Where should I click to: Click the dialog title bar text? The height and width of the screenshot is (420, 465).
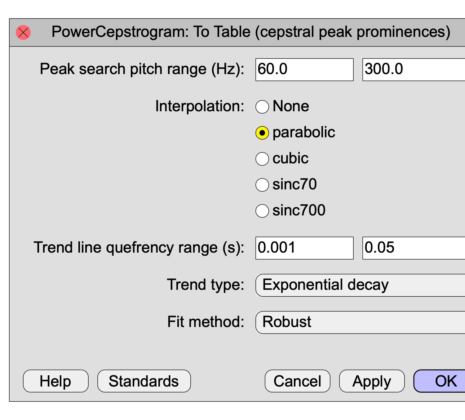[250, 32]
